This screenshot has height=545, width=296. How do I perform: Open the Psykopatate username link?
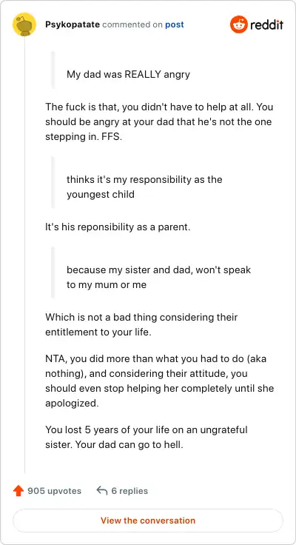pos(73,24)
